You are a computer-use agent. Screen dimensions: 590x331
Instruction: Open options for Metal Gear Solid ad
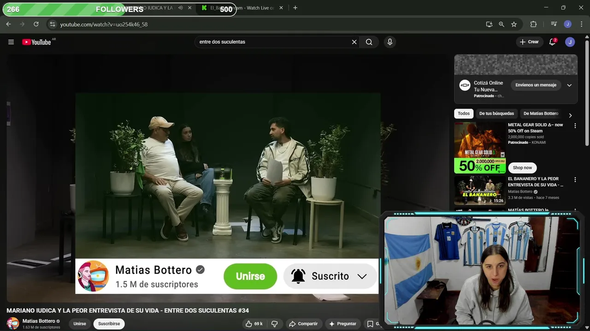[x=575, y=126]
